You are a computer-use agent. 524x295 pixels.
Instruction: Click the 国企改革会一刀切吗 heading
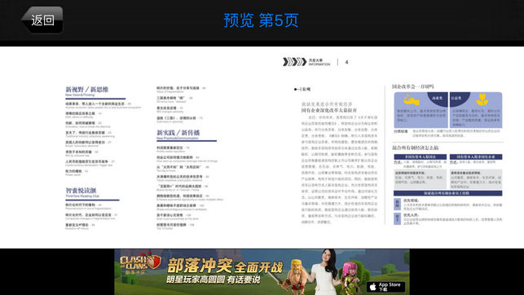point(413,86)
